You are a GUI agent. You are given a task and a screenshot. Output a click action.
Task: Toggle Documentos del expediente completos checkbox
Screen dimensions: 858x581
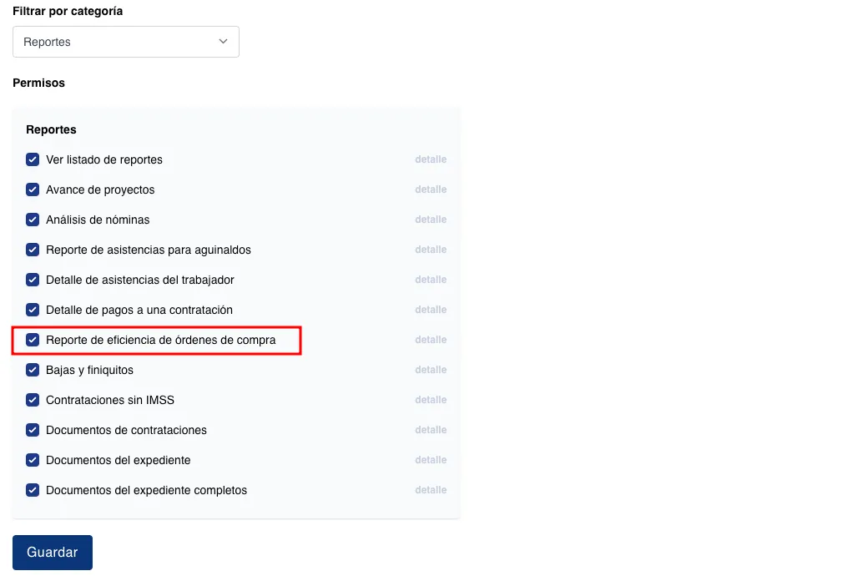[33, 490]
